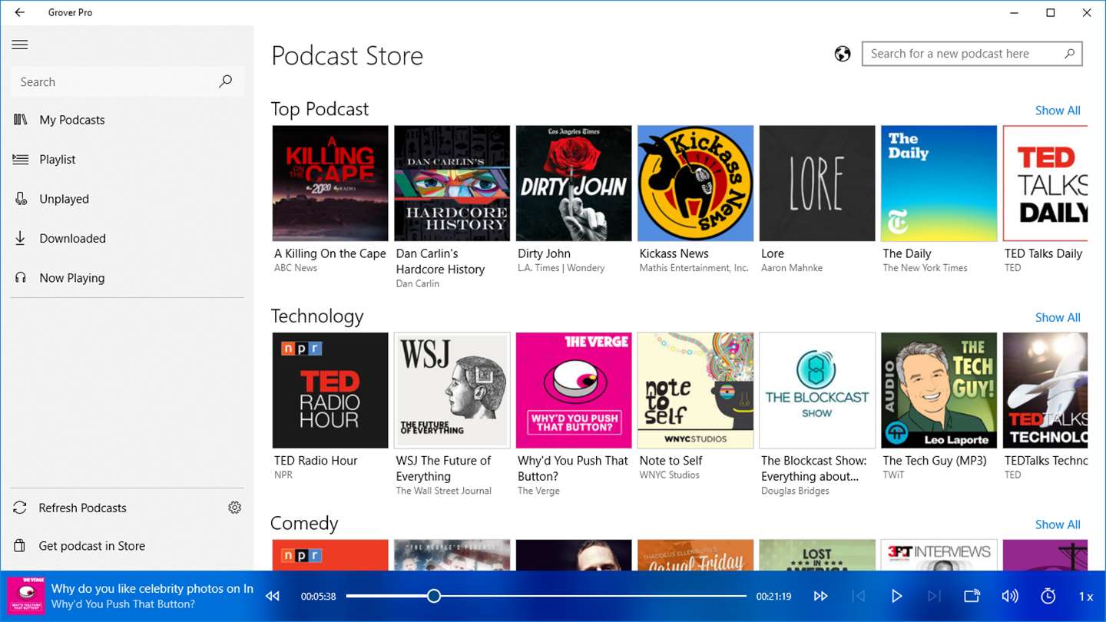Click the now playing episode artwork
Image resolution: width=1106 pixels, height=622 pixels.
point(25,596)
